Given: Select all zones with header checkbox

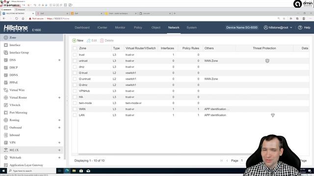Looking at the screenshot, I should tap(75, 48).
